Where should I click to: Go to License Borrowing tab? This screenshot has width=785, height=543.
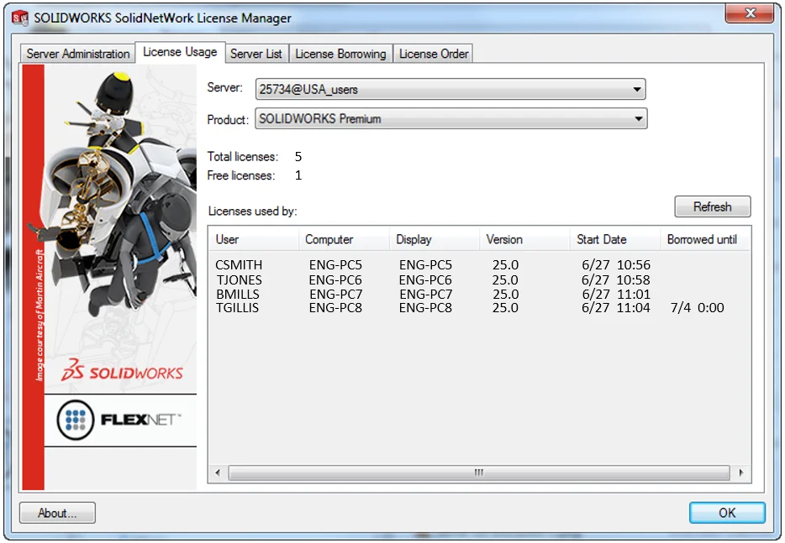click(340, 54)
